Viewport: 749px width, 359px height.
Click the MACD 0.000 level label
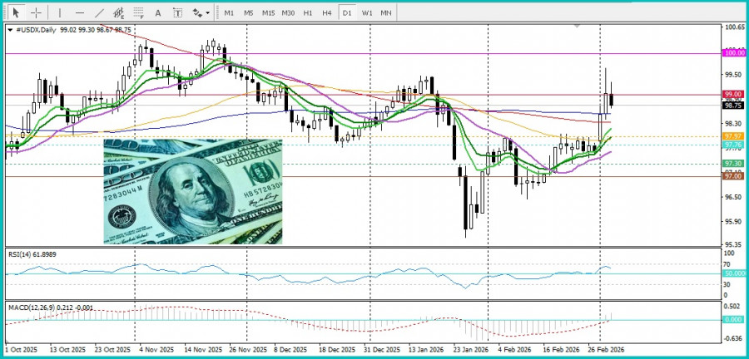(734, 319)
